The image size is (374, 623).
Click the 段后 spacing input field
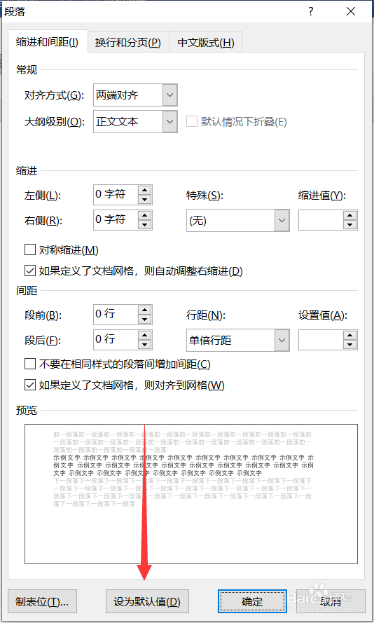[x=116, y=340]
